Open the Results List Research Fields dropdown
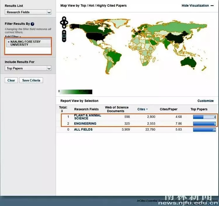This screenshot has height=206, width=219. pos(28,12)
